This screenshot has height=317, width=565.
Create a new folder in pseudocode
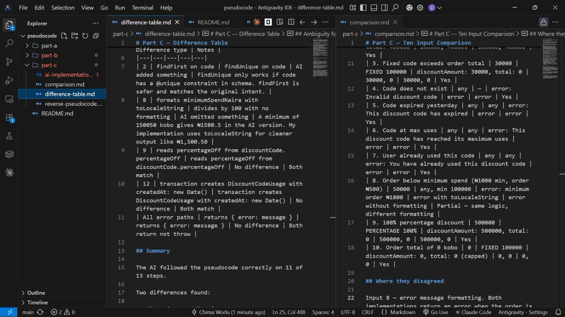click(x=74, y=36)
